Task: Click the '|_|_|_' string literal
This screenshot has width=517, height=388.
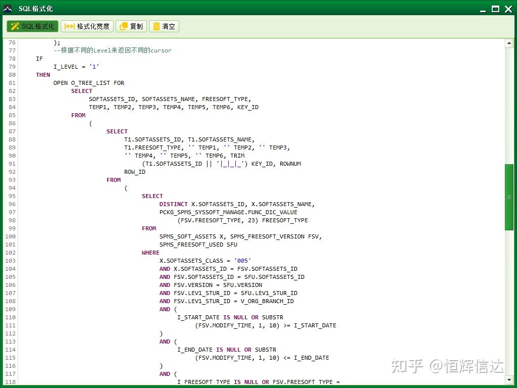Action: [230, 164]
